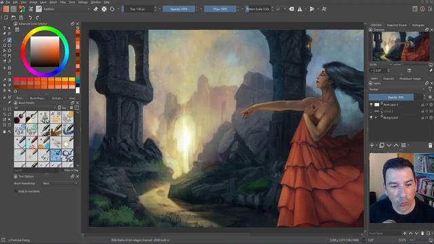Image resolution: width=434 pixels, height=244 pixels.
Task: Select the Move tool in toolbox
Action: pos(4,68)
